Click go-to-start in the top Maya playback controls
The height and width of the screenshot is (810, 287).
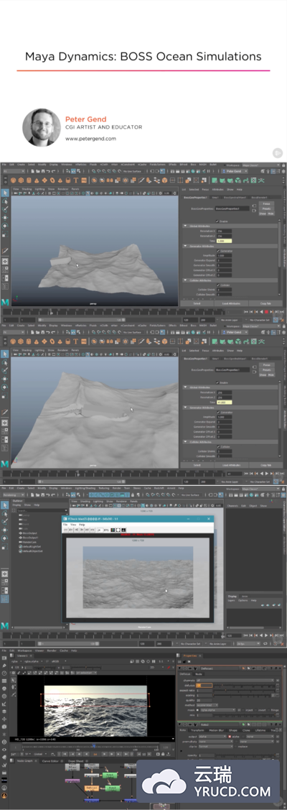[245, 312]
